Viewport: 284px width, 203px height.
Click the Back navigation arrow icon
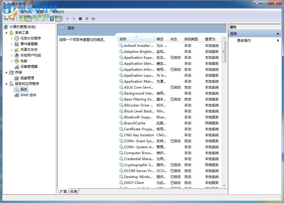click(x=6, y=19)
